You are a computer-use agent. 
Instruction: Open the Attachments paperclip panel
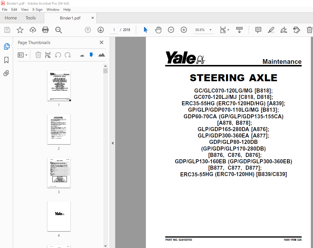[x=6, y=73]
